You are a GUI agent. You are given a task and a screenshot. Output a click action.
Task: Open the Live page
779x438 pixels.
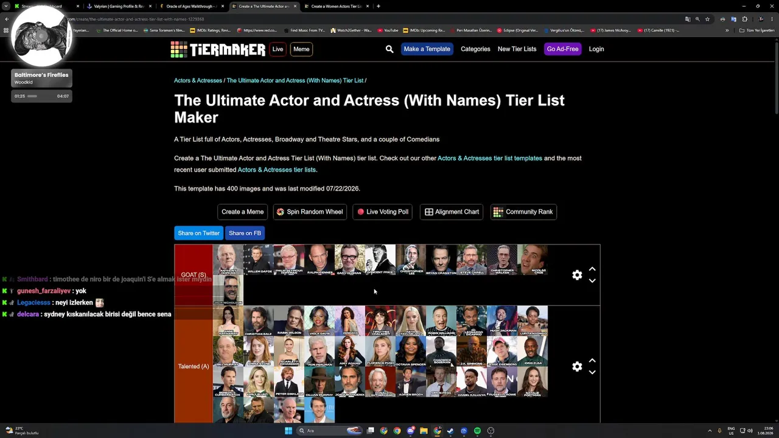tap(278, 49)
